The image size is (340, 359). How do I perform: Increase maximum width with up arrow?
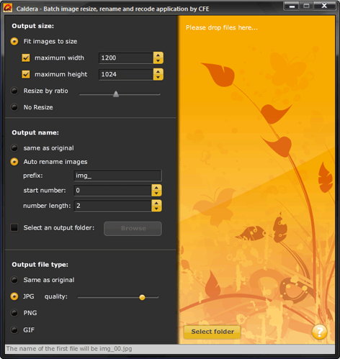coord(158,55)
